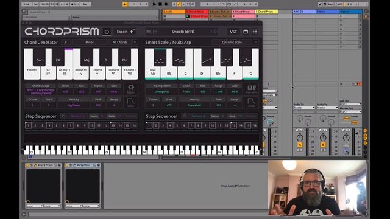The height and width of the screenshot is (219, 390).
Task: Click the VST button in ChordPrism
Action: tap(233, 32)
